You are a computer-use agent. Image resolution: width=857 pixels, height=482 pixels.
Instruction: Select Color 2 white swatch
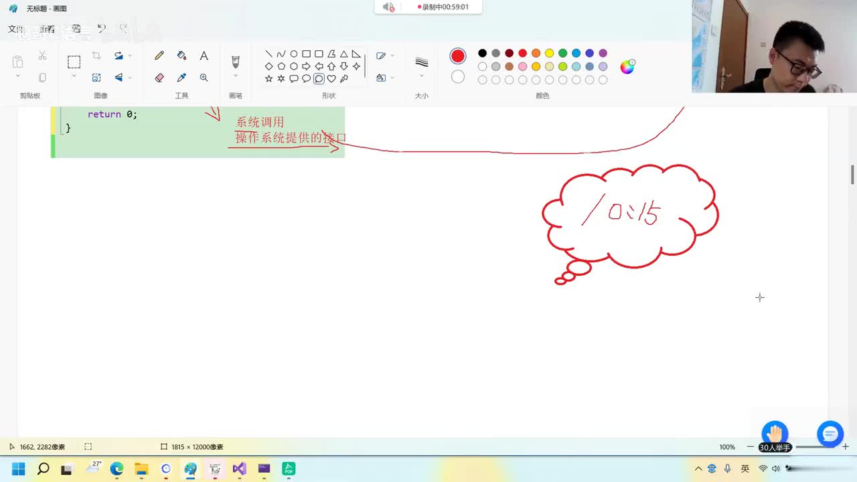458,77
